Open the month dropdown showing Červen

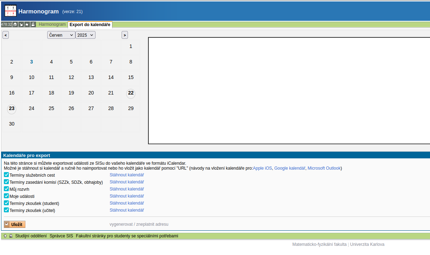pos(61,35)
